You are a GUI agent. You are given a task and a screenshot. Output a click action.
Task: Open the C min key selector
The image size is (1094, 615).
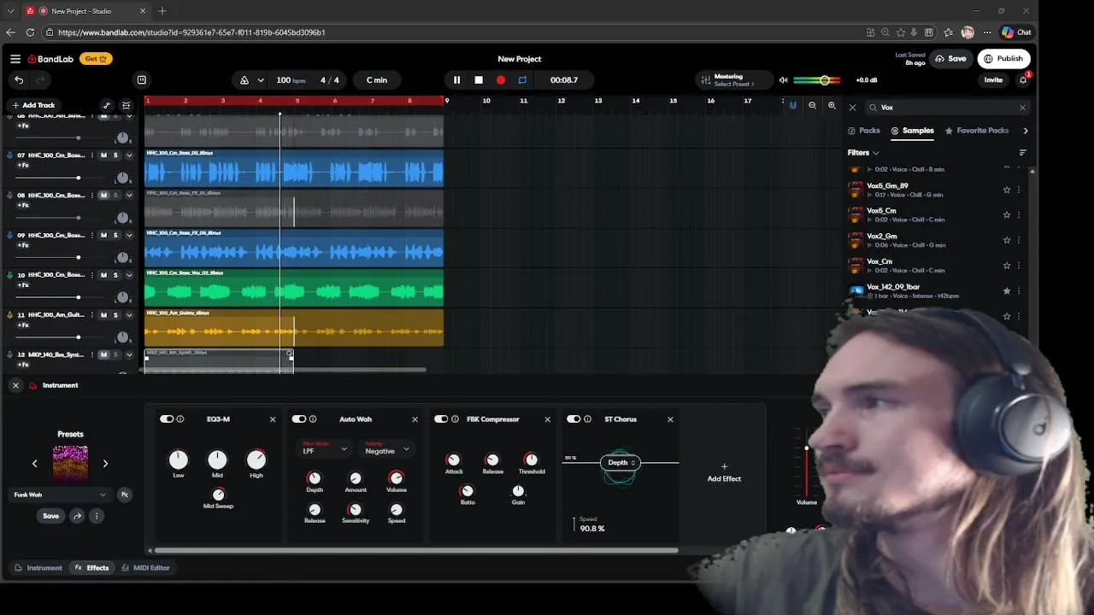pyautogui.click(x=377, y=80)
